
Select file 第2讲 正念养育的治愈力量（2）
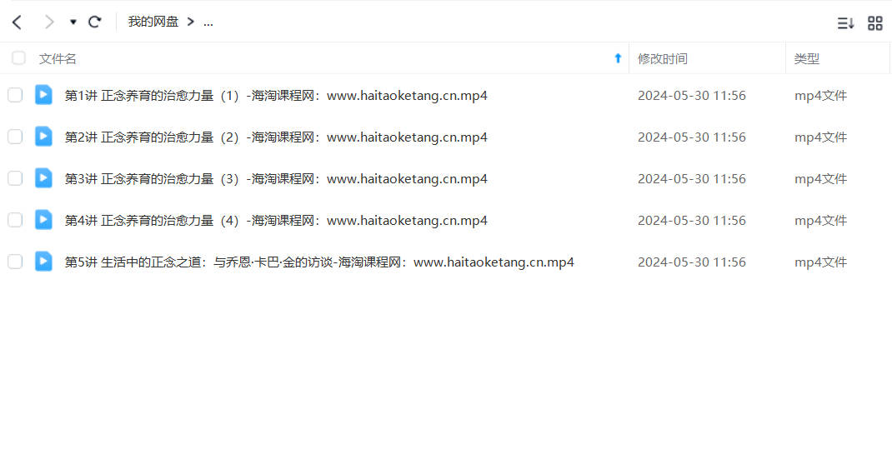coord(276,137)
